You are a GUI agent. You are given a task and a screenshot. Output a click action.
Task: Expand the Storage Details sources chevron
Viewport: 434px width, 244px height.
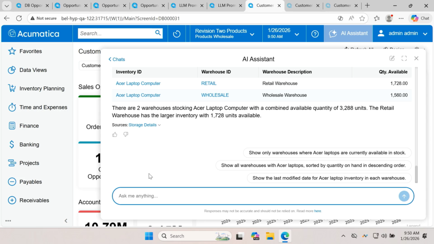159,125
